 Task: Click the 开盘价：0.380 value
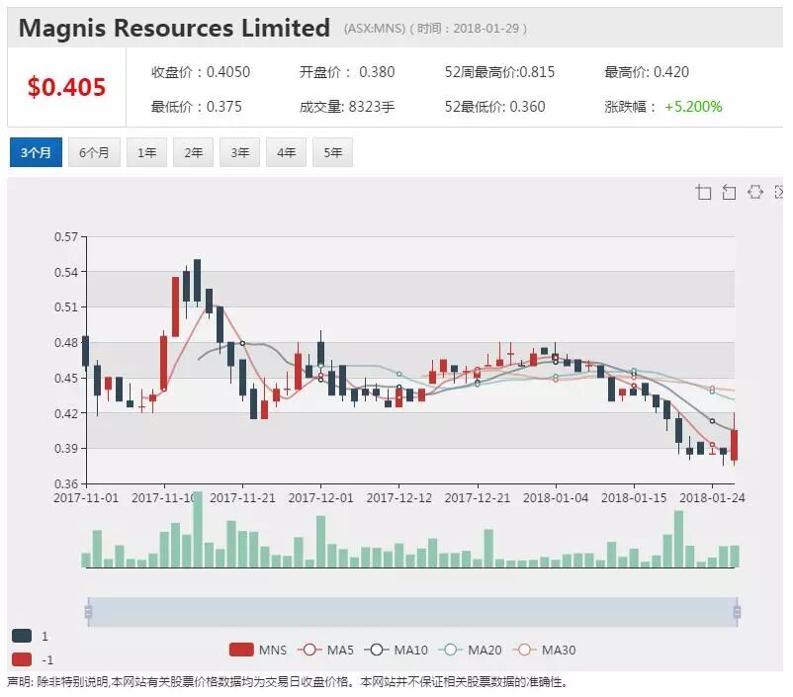[x=347, y=72]
